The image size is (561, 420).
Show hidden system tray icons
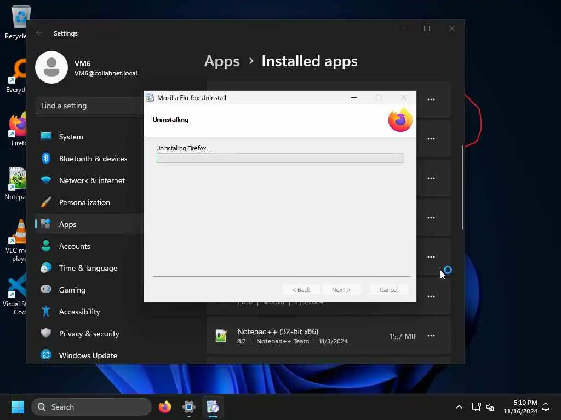pos(459,407)
